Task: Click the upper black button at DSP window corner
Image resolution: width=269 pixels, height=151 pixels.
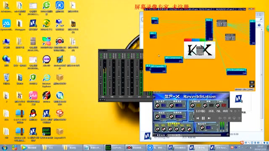Action: tap(252, 82)
